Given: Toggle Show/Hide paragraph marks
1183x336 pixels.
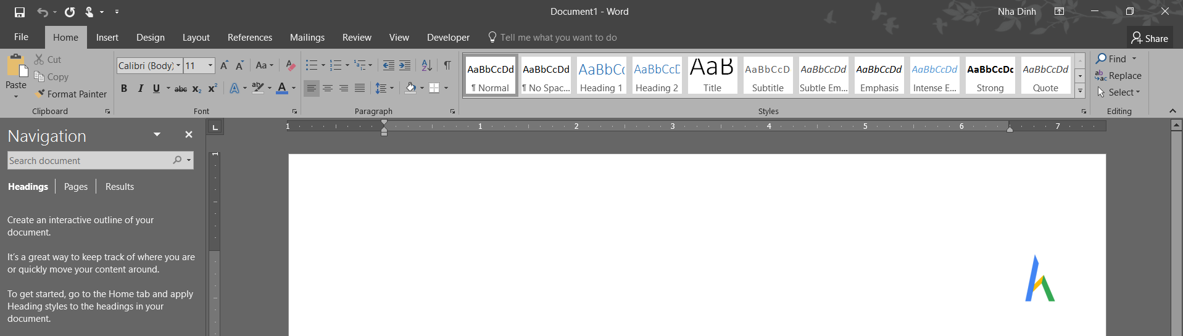Looking at the screenshot, I should point(447,65).
